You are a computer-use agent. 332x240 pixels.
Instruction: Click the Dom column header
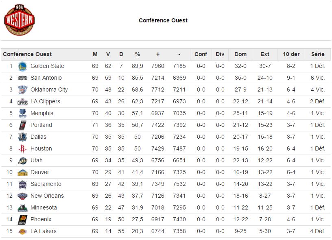tap(240, 55)
